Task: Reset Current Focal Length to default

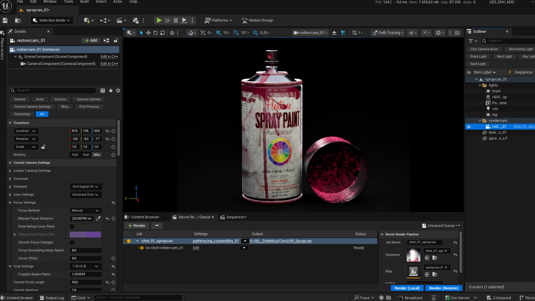Action: pyautogui.click(x=107, y=282)
